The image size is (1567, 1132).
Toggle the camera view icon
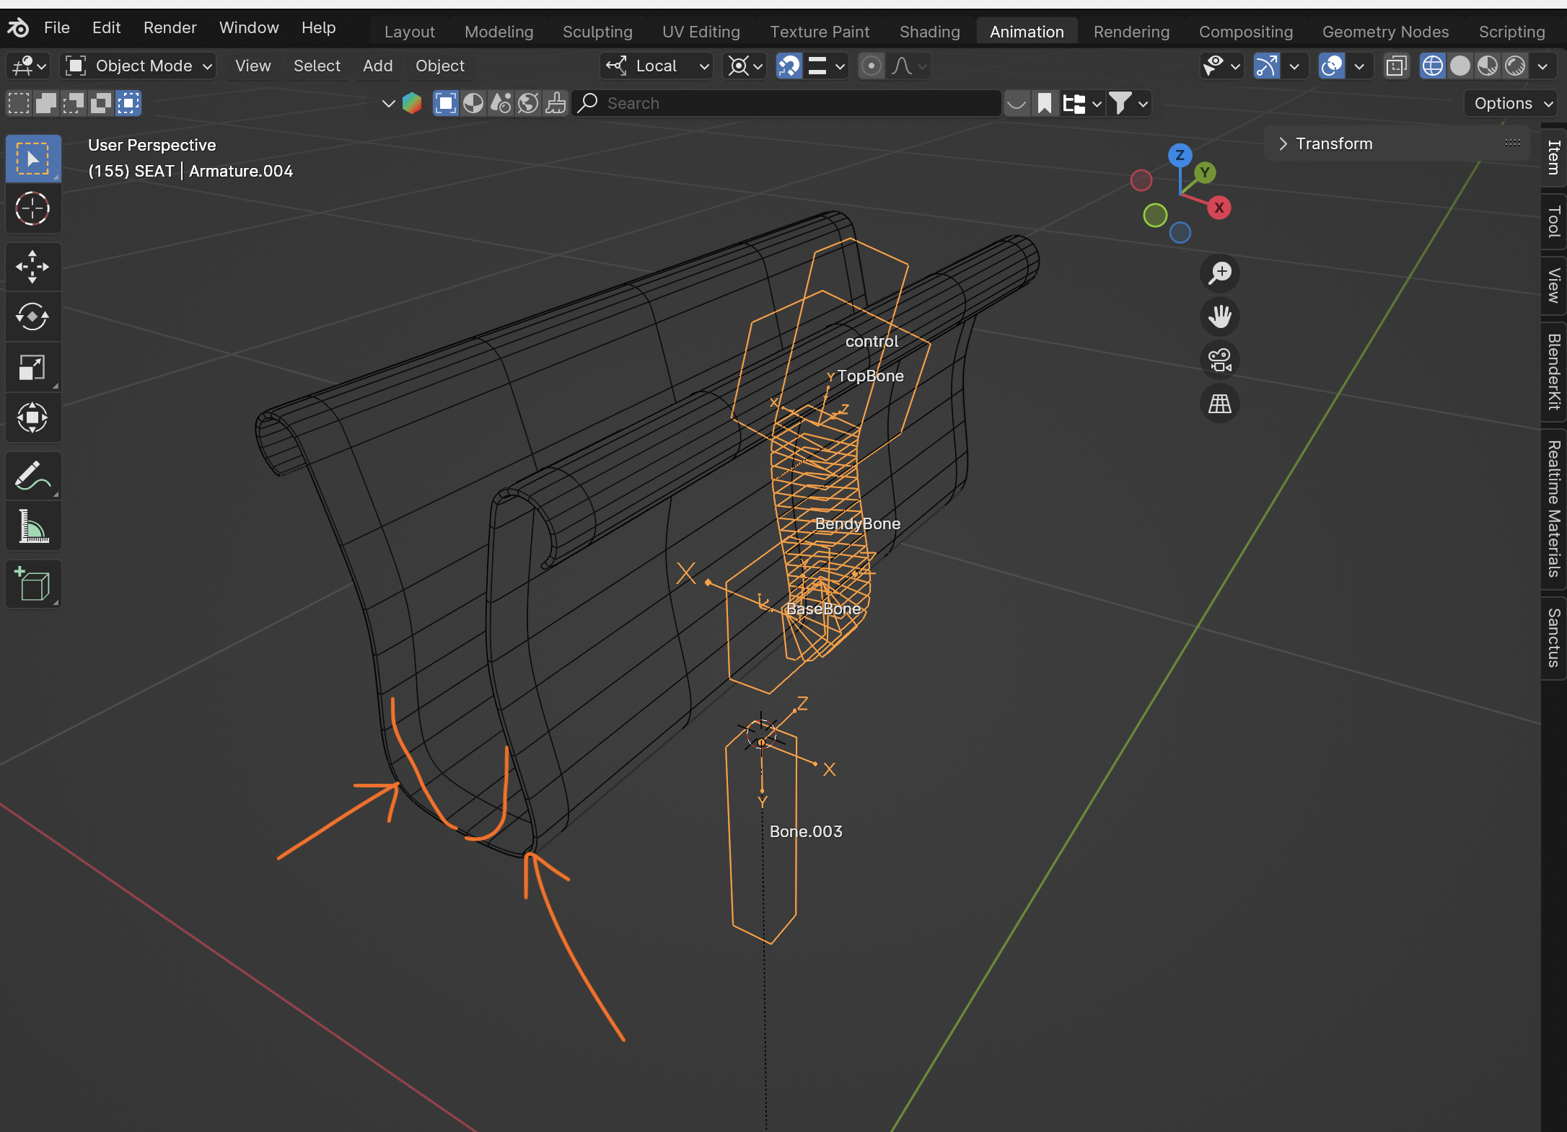[x=1220, y=360]
